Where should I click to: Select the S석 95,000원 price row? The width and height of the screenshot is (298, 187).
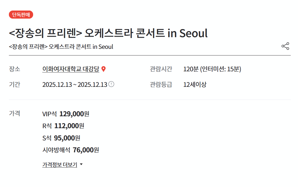[61, 138]
